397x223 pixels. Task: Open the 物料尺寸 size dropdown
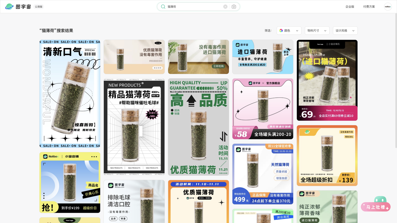point(317,31)
